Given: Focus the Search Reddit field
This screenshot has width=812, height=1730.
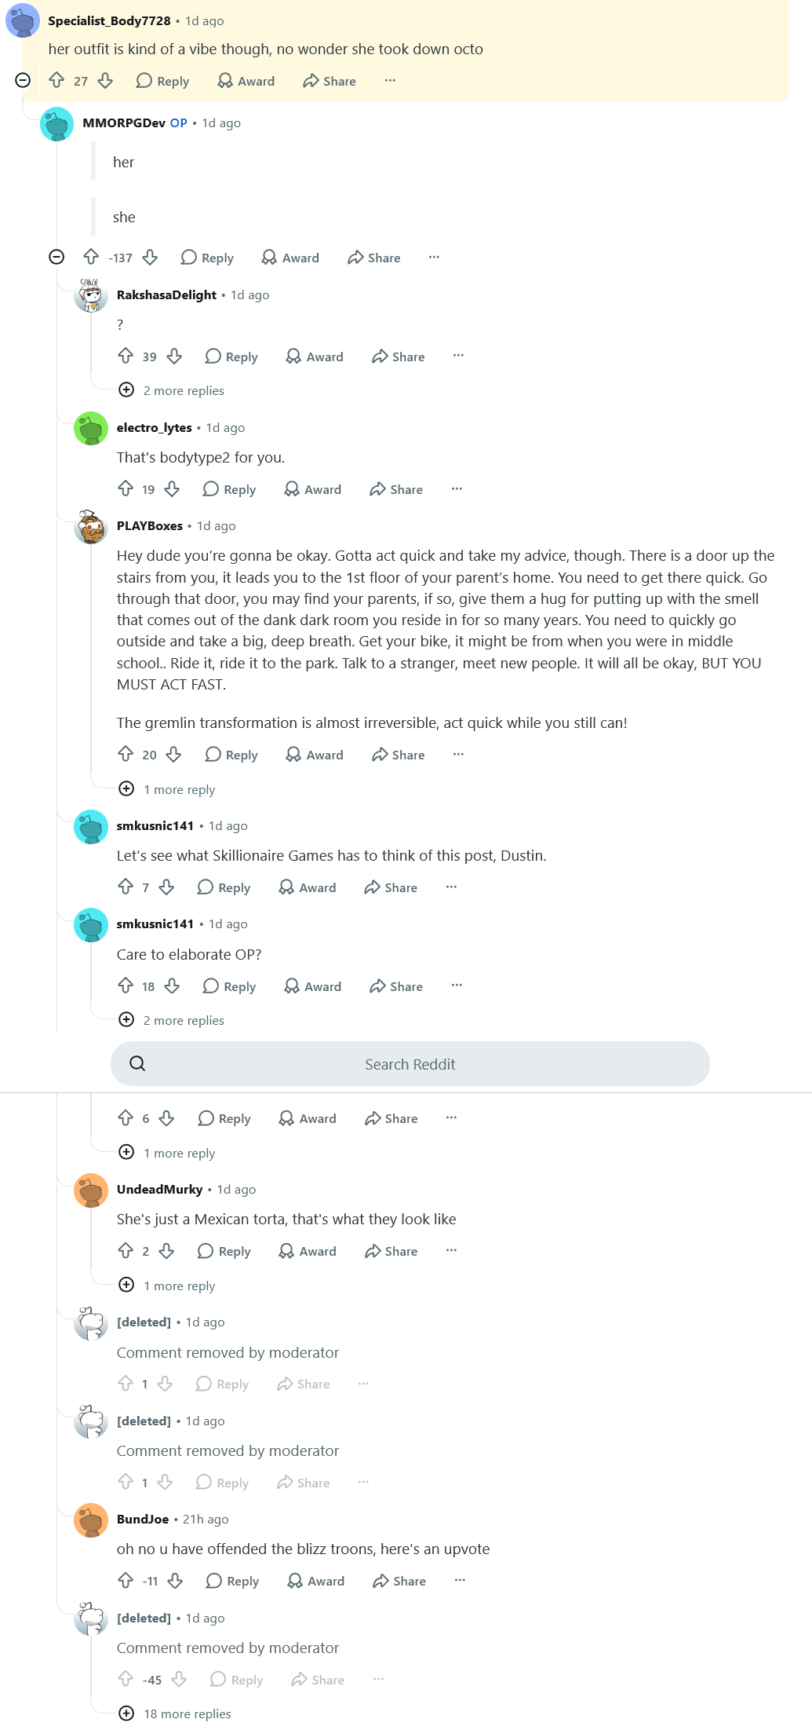Looking at the screenshot, I should [410, 1063].
